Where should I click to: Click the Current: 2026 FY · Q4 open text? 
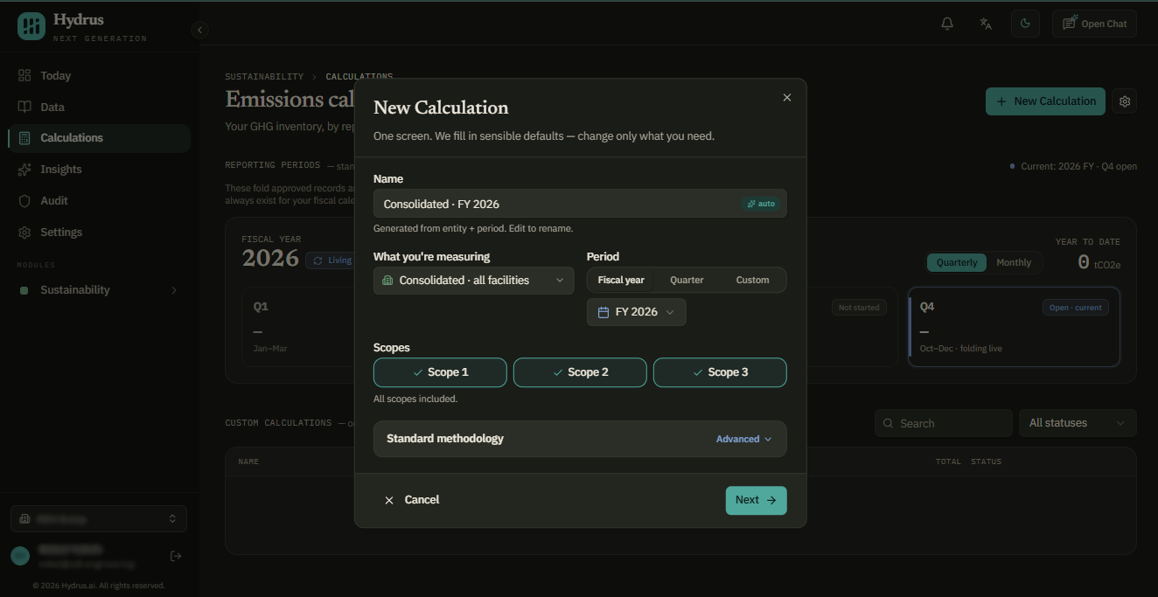pos(1078,166)
